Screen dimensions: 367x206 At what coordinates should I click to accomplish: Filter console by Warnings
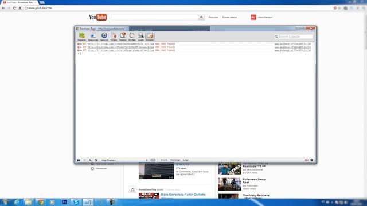click(x=175, y=160)
